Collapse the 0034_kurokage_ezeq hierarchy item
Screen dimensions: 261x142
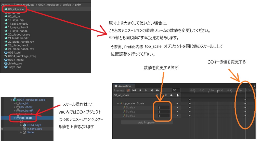(11, 100)
